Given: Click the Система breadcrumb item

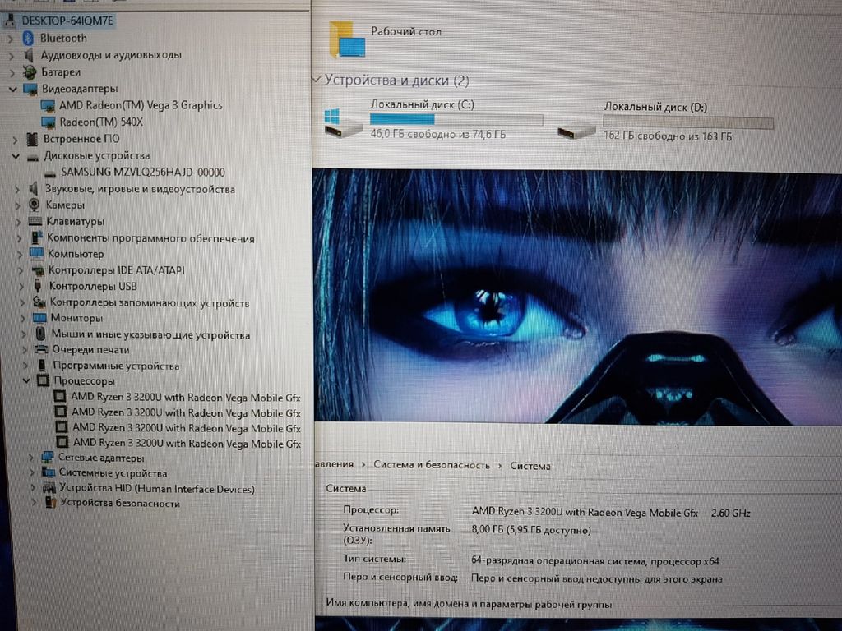Looking at the screenshot, I should (530, 466).
